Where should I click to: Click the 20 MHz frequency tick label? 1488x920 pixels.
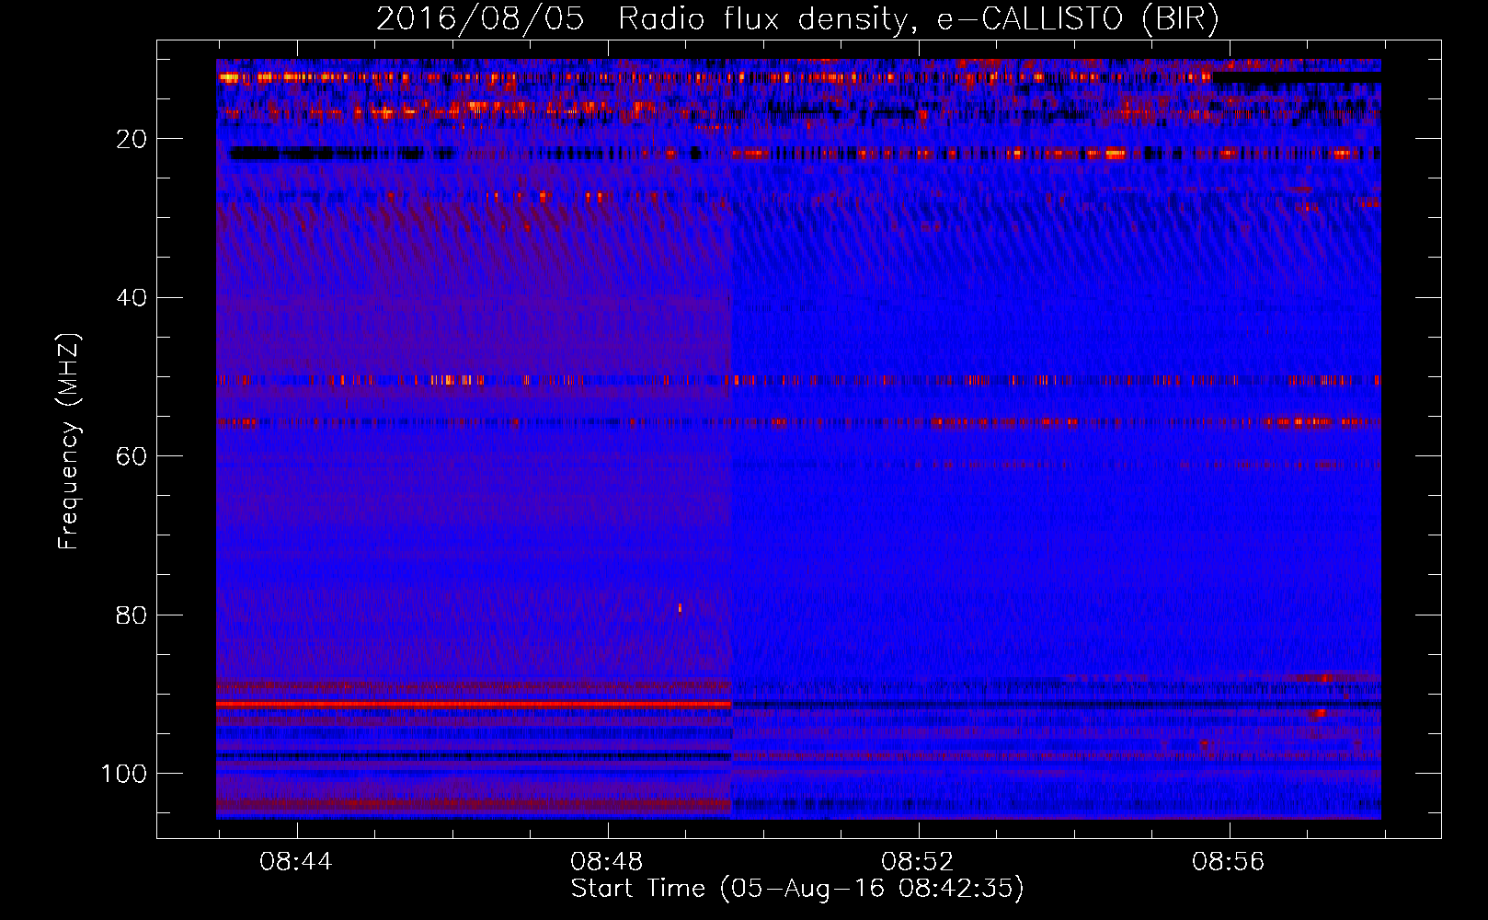coord(132,139)
